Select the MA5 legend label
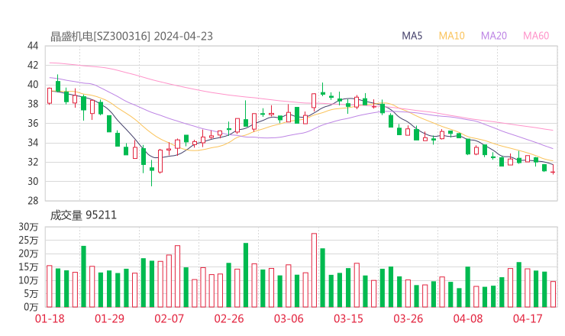 point(412,36)
